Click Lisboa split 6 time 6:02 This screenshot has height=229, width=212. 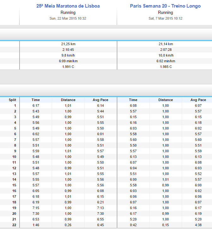pos(36,134)
